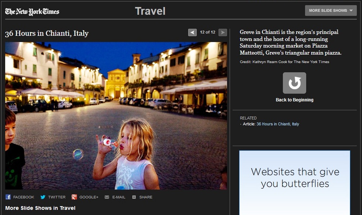Viewport: 362px width, 215px height.
Task: Open the Share plus icon options
Action: point(134,197)
